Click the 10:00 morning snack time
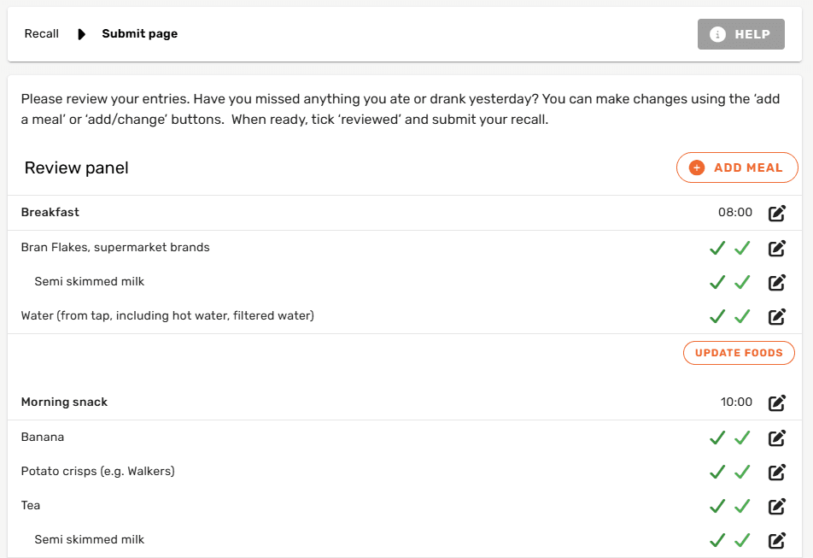Image resolution: width=813 pixels, height=558 pixels. pyautogui.click(x=736, y=402)
